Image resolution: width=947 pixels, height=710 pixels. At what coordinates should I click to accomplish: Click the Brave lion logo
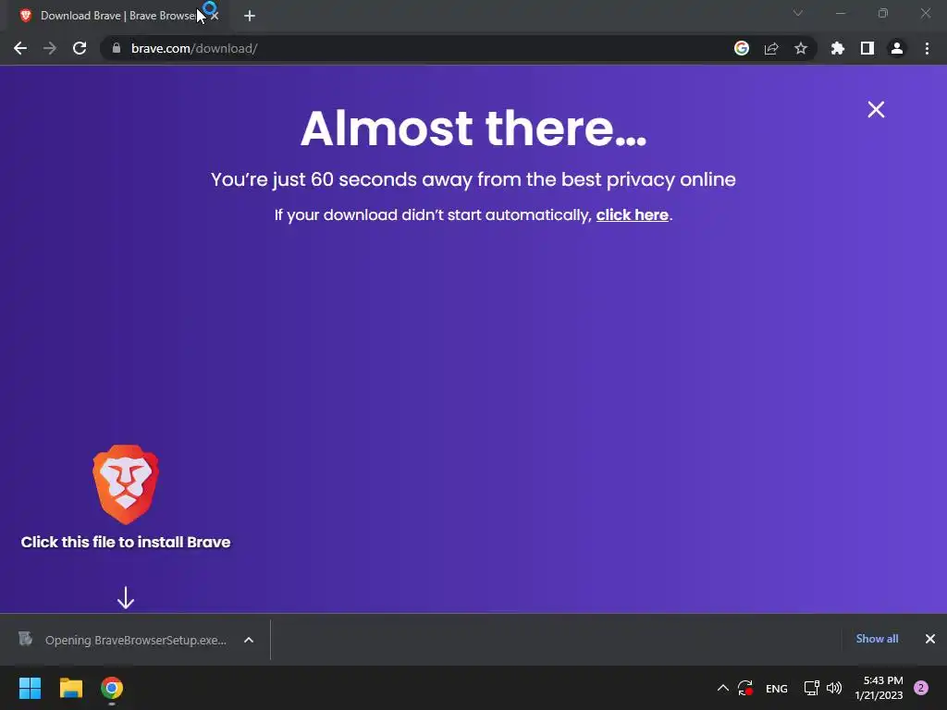(126, 484)
